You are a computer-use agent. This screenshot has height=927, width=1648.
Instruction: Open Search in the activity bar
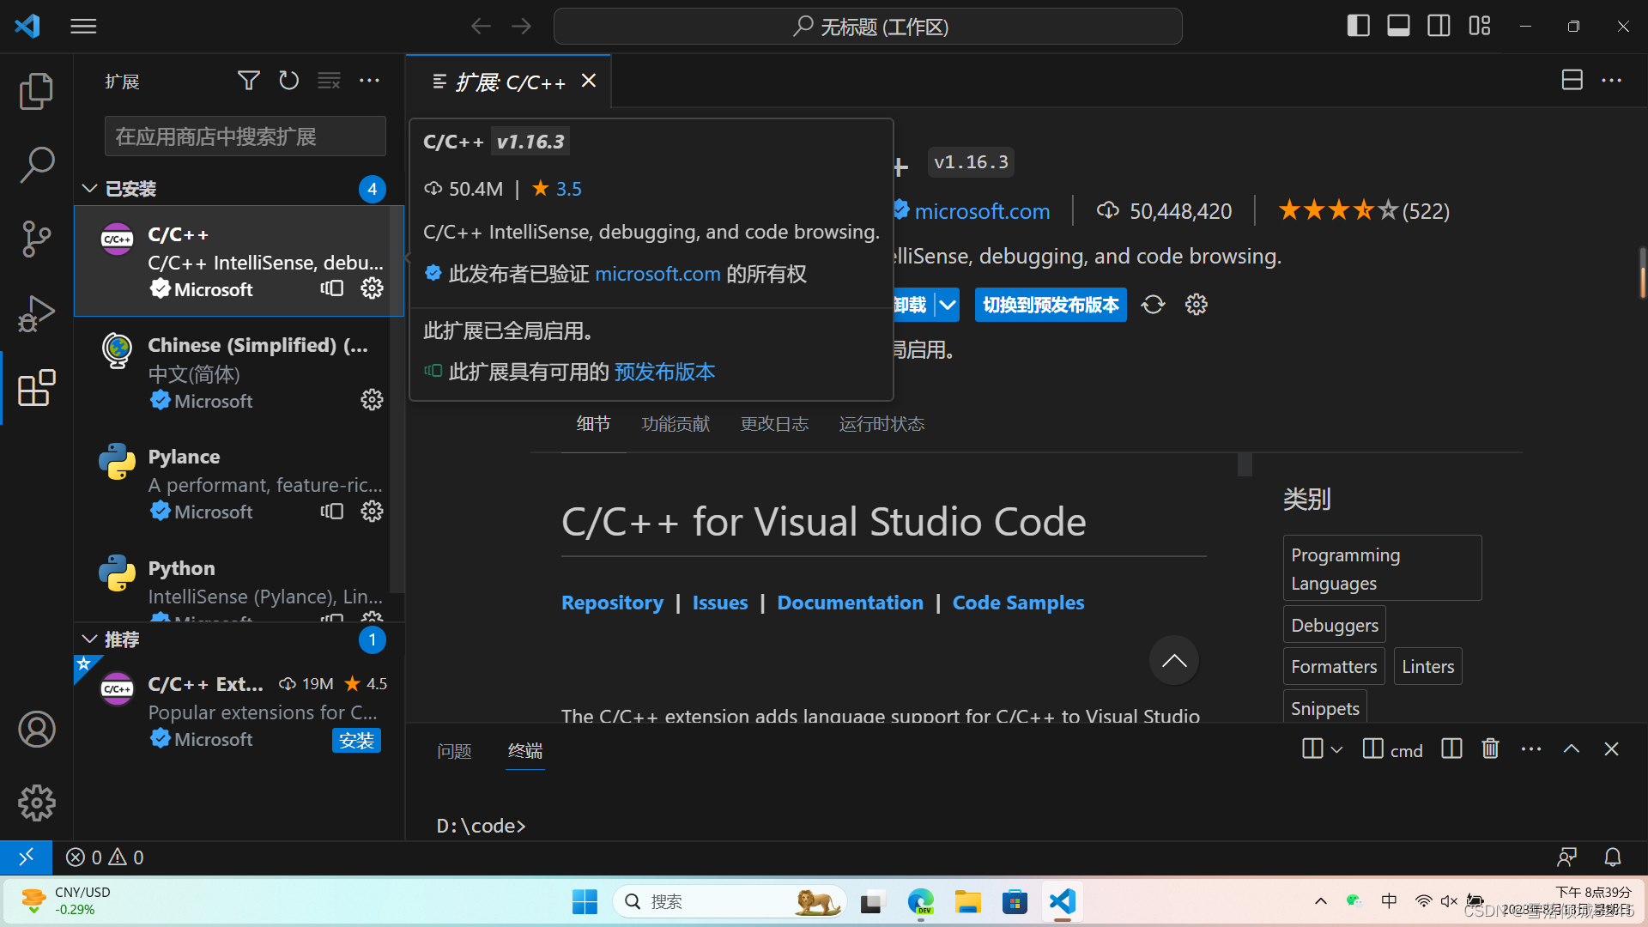[x=36, y=164]
